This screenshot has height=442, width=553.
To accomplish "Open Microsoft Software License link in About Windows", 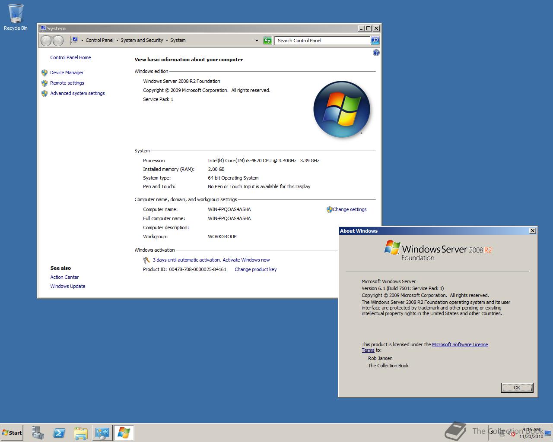I will pos(460,345).
